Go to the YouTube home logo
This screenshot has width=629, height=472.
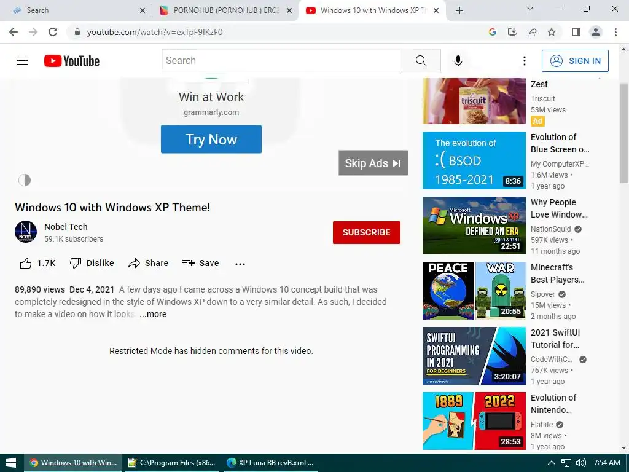(72, 61)
